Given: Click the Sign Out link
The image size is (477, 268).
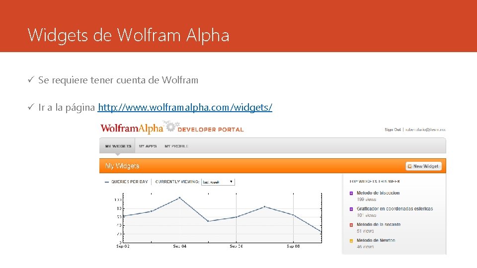Looking at the screenshot, I should [393, 130].
